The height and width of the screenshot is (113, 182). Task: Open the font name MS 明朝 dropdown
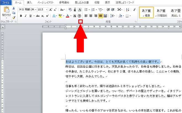point(36,10)
